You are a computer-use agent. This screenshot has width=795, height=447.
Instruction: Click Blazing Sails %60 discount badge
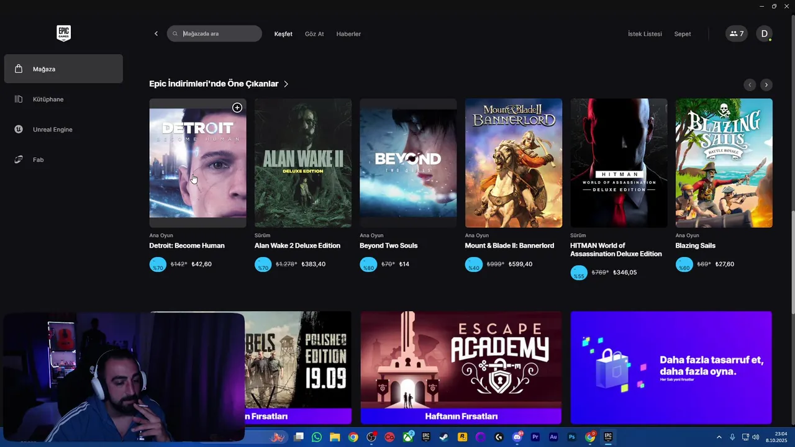pos(684,264)
